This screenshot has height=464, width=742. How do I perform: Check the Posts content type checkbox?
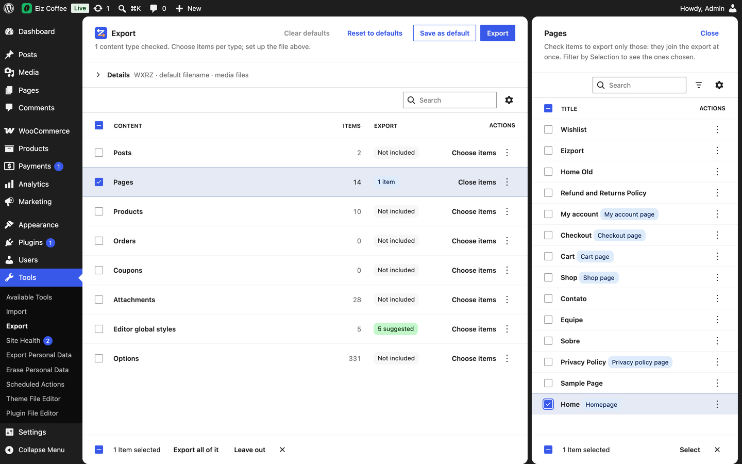pos(99,153)
